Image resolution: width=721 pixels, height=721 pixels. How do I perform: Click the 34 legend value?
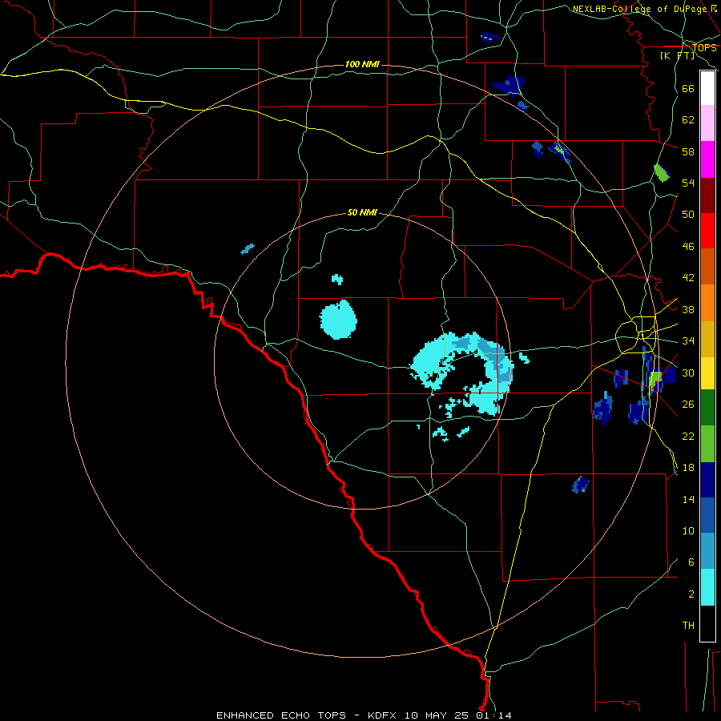pos(688,341)
